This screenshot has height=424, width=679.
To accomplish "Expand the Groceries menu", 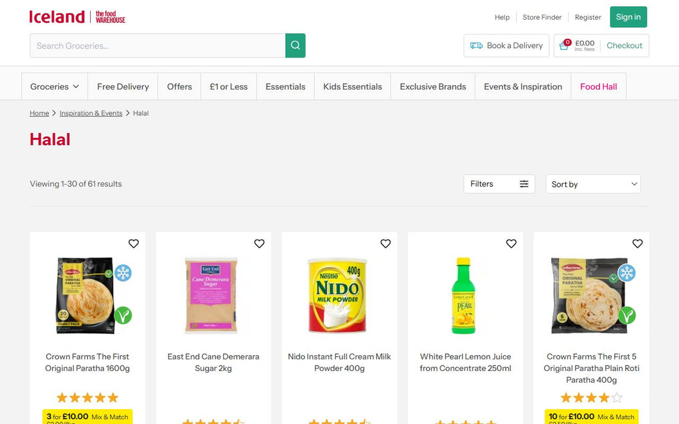I will coord(54,86).
